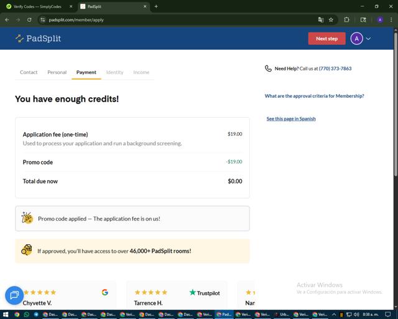Open Chrome three-dot menu
398x319 pixels.
pyautogui.click(x=391, y=20)
